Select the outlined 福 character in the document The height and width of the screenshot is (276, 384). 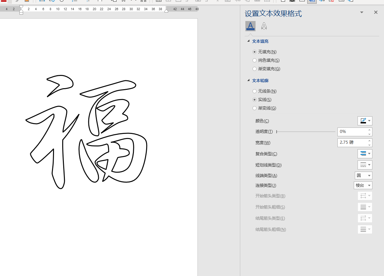pos(86,132)
